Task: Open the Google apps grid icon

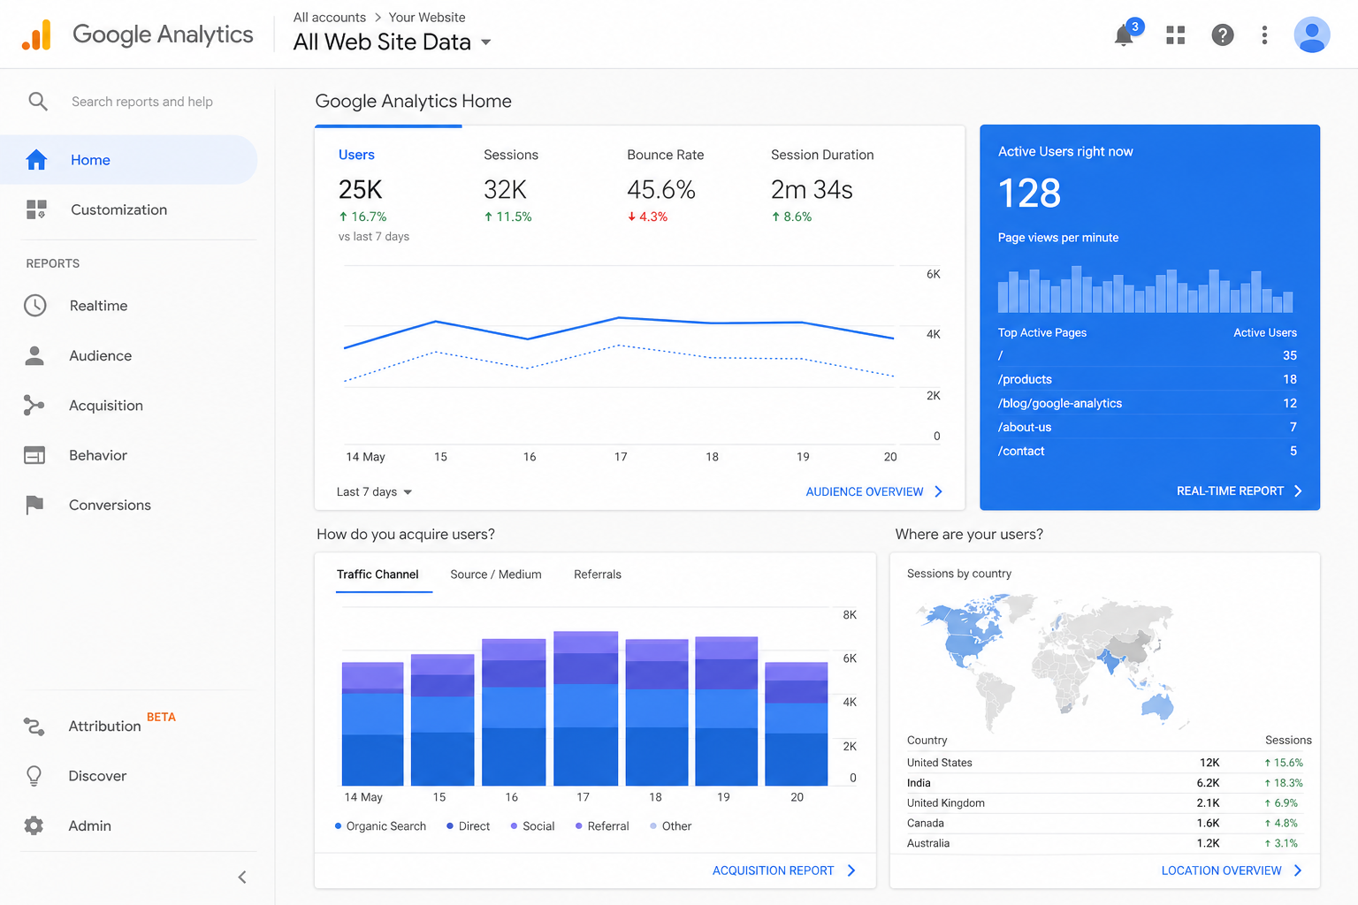Action: 1175,35
